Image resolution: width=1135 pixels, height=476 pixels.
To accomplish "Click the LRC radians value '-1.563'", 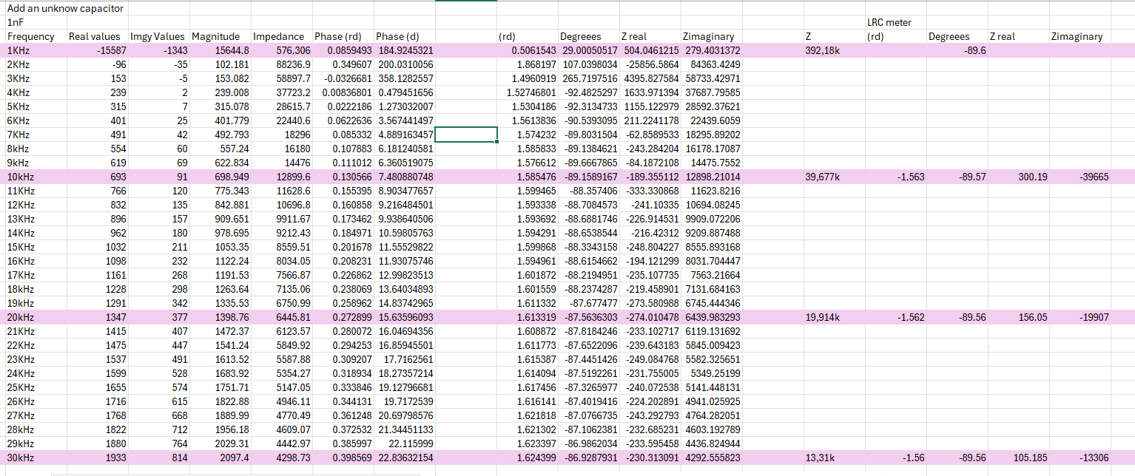I will point(910,177).
